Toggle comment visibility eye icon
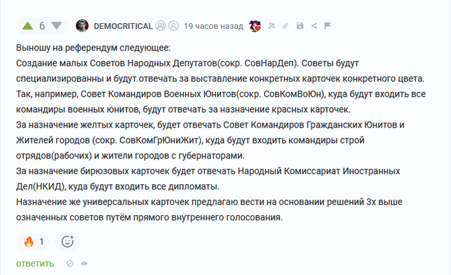451x275 pixels. pyautogui.click(x=84, y=263)
